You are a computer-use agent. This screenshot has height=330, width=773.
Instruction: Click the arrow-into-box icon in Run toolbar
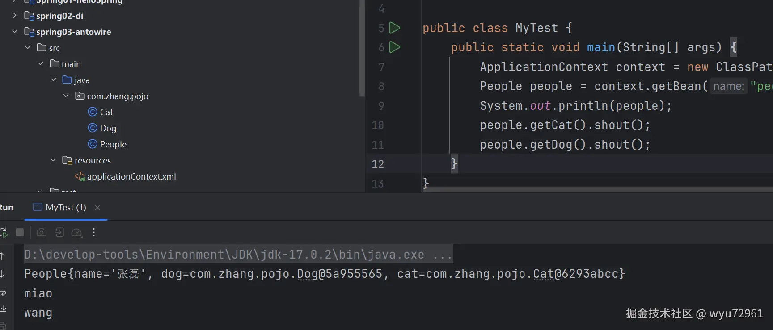(x=59, y=232)
